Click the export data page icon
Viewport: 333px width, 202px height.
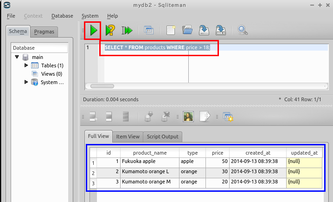click(205, 117)
